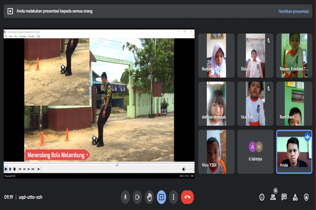The width and height of the screenshot is (316, 210).
Task: Pause the video in the media player
Action: [x=10, y=169]
